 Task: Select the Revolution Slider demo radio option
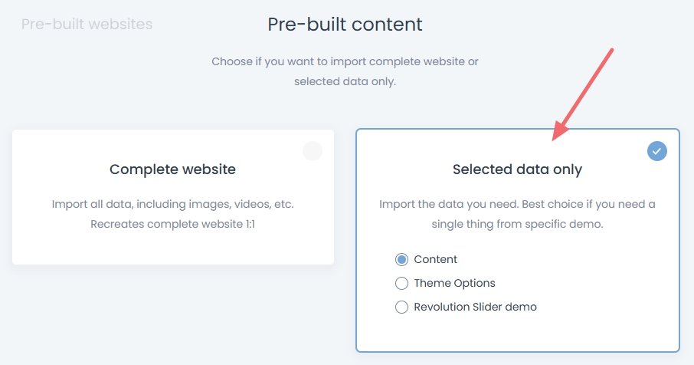click(401, 307)
